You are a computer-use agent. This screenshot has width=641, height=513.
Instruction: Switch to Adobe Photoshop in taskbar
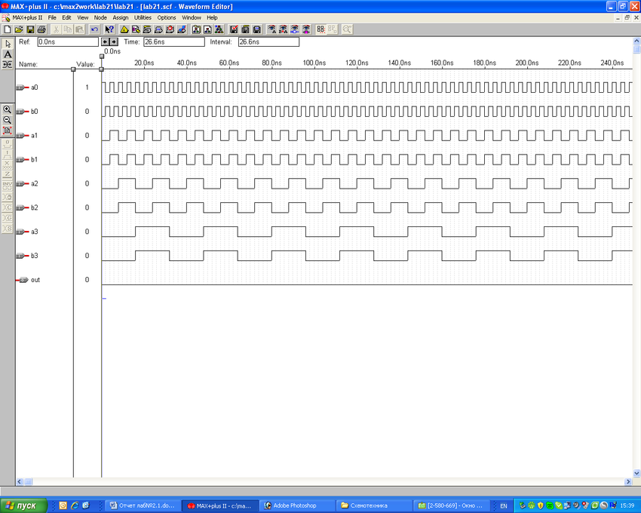tap(294, 505)
